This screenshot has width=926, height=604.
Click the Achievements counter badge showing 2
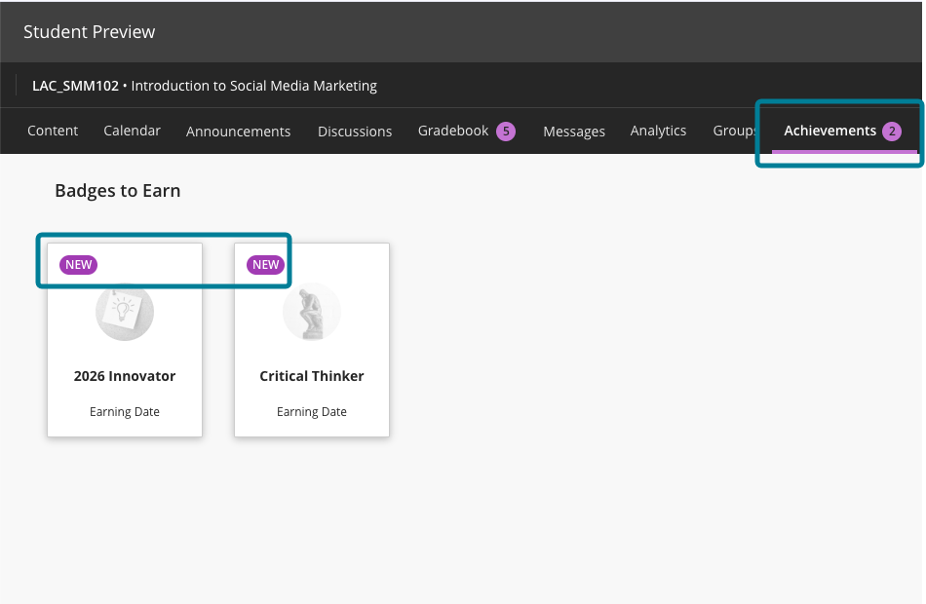click(x=893, y=130)
